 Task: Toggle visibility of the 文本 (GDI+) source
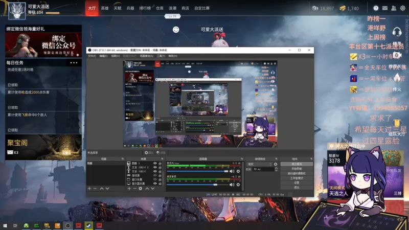click(155, 171)
